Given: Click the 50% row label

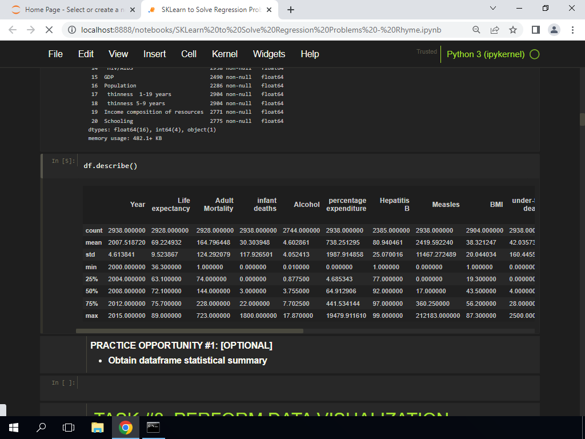Looking at the screenshot, I should [91, 291].
